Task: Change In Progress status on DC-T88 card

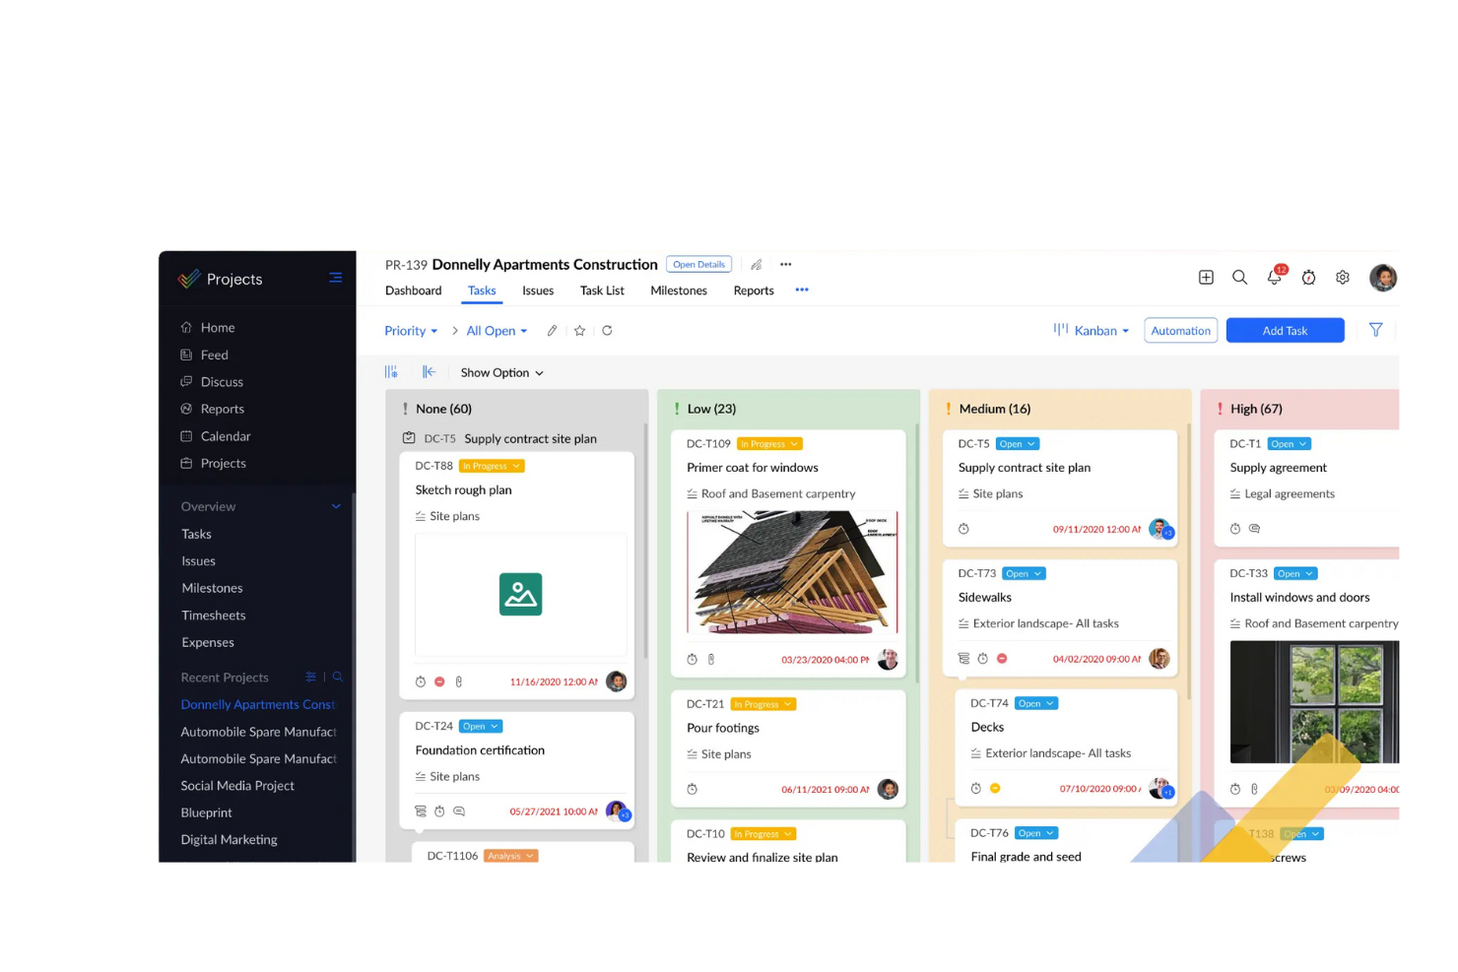Action: (x=491, y=465)
